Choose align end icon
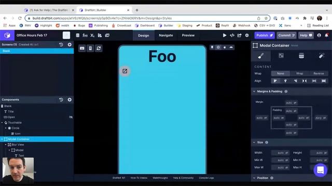The width and height of the screenshot is (332, 186). point(295,81)
